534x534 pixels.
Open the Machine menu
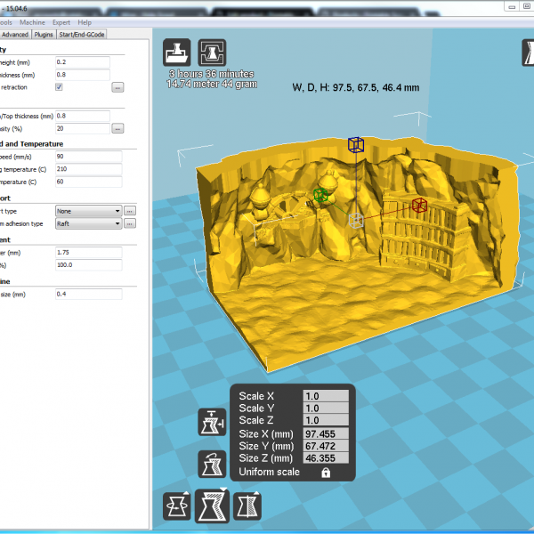click(x=32, y=22)
